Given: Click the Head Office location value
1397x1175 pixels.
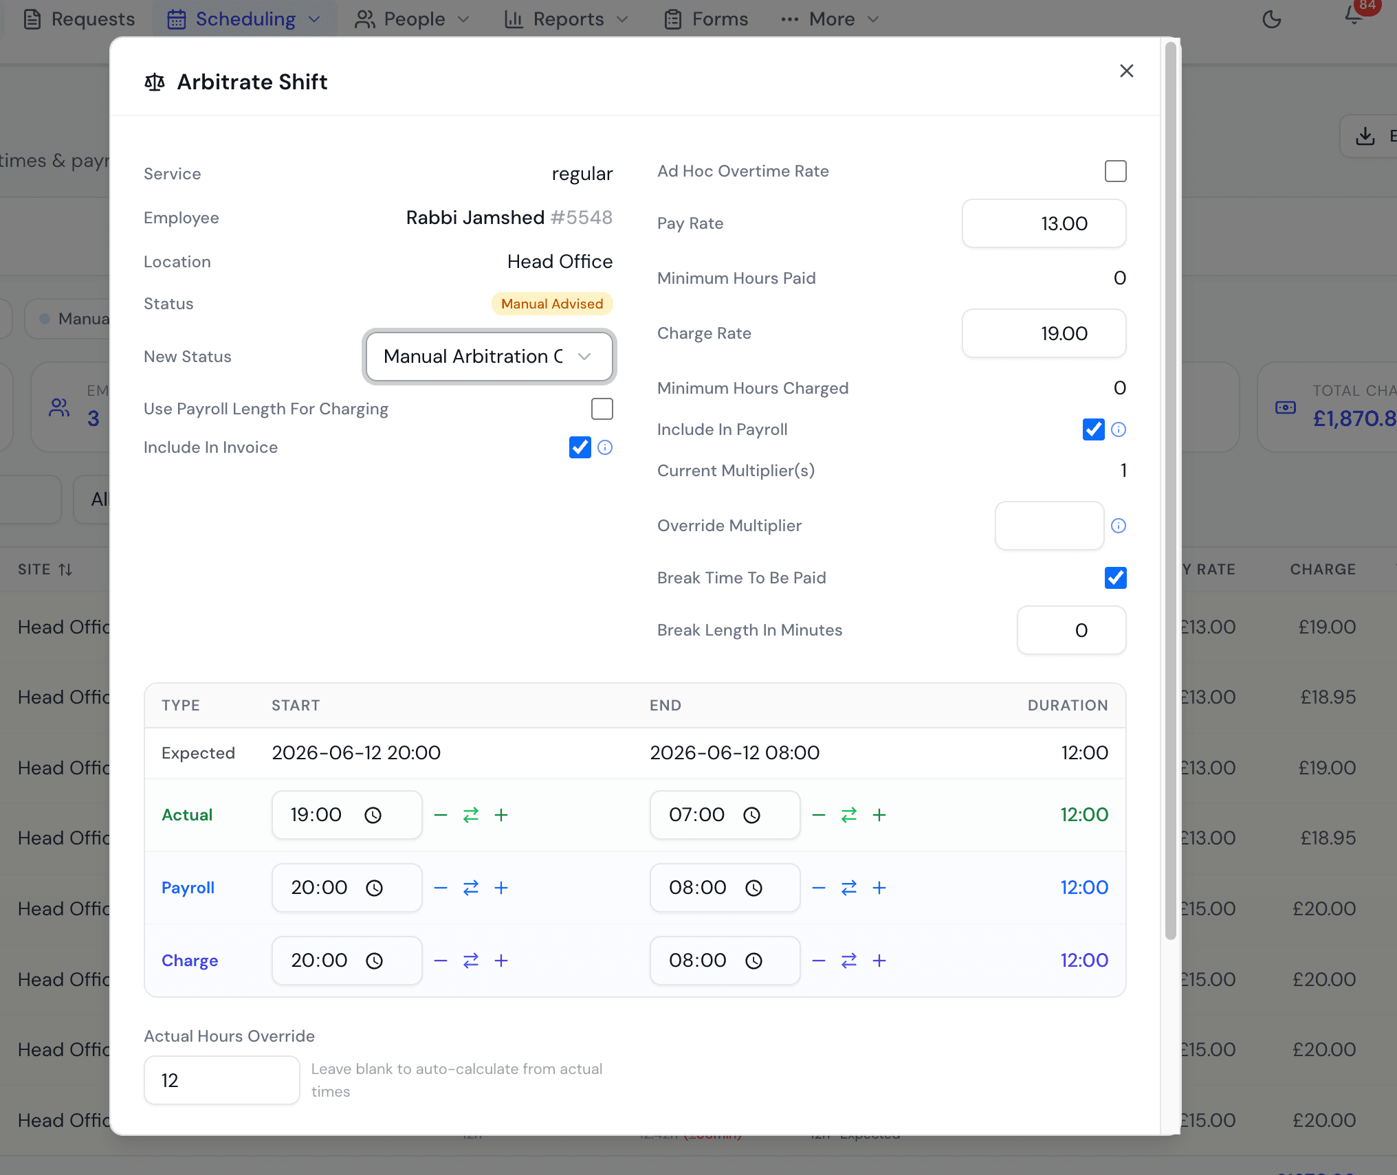Looking at the screenshot, I should pyautogui.click(x=560, y=262).
